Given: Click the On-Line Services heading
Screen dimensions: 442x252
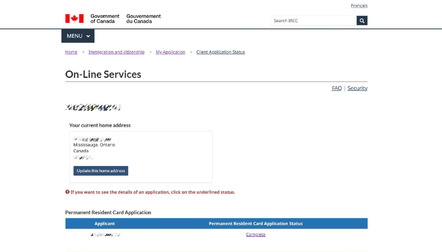Looking at the screenshot, I should click(103, 74).
